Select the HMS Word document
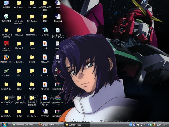Image resolution: width=169 pixels, height=127 pixels. pyautogui.click(x=58, y=4)
